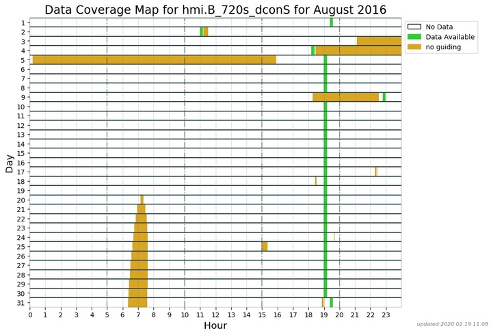Image resolution: width=493 pixels, height=335 pixels.
Task: Click the green marker on day 4
Action: tap(312, 51)
